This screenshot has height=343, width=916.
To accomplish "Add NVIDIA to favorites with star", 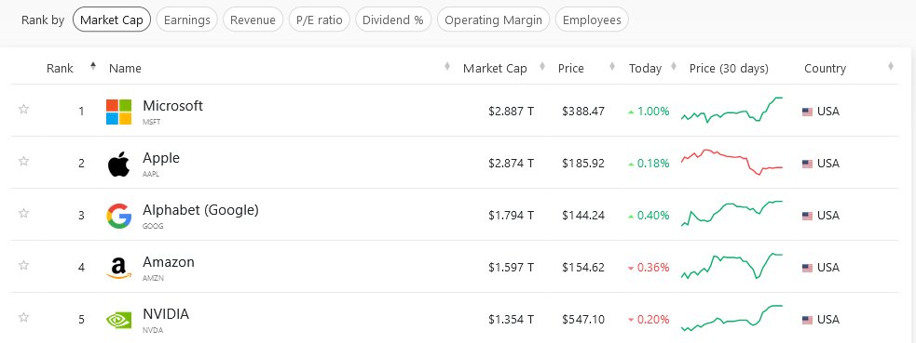I will click(23, 317).
